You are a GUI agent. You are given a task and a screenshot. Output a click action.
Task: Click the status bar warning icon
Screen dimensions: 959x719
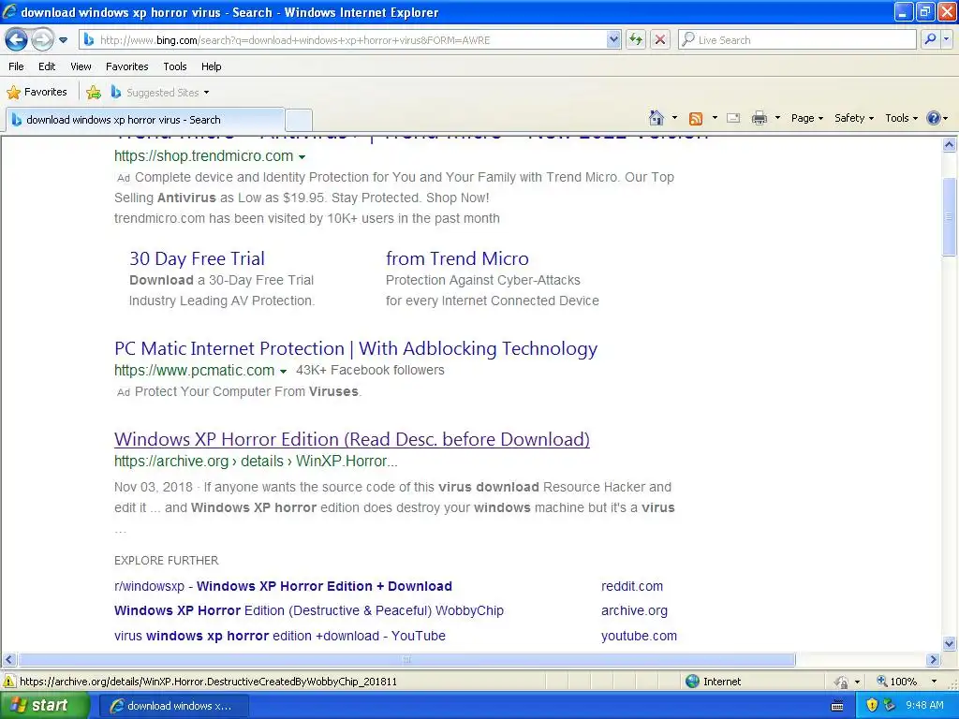pos(9,682)
